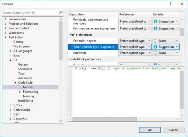Click the options tree scroll-down arrow

[61, 121]
